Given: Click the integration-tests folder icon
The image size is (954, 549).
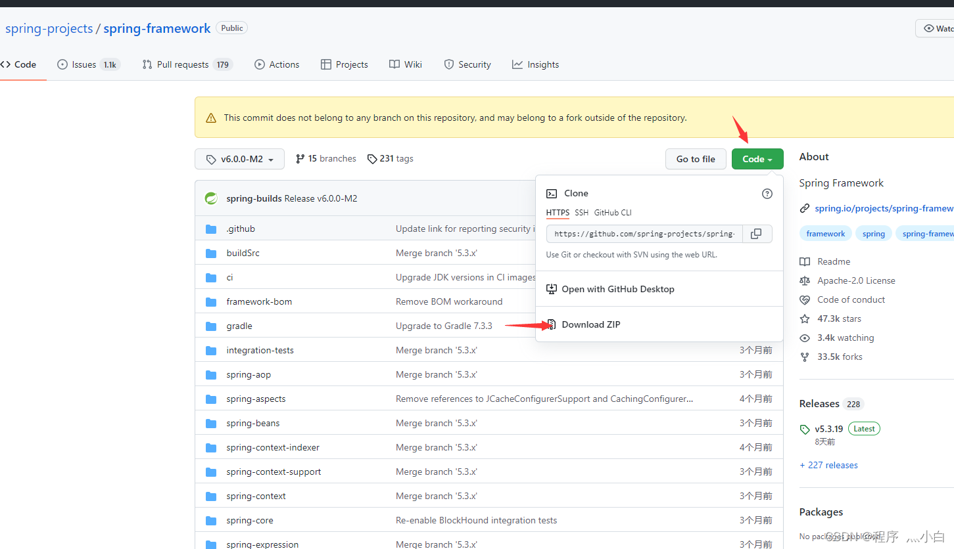Looking at the screenshot, I should (x=211, y=351).
